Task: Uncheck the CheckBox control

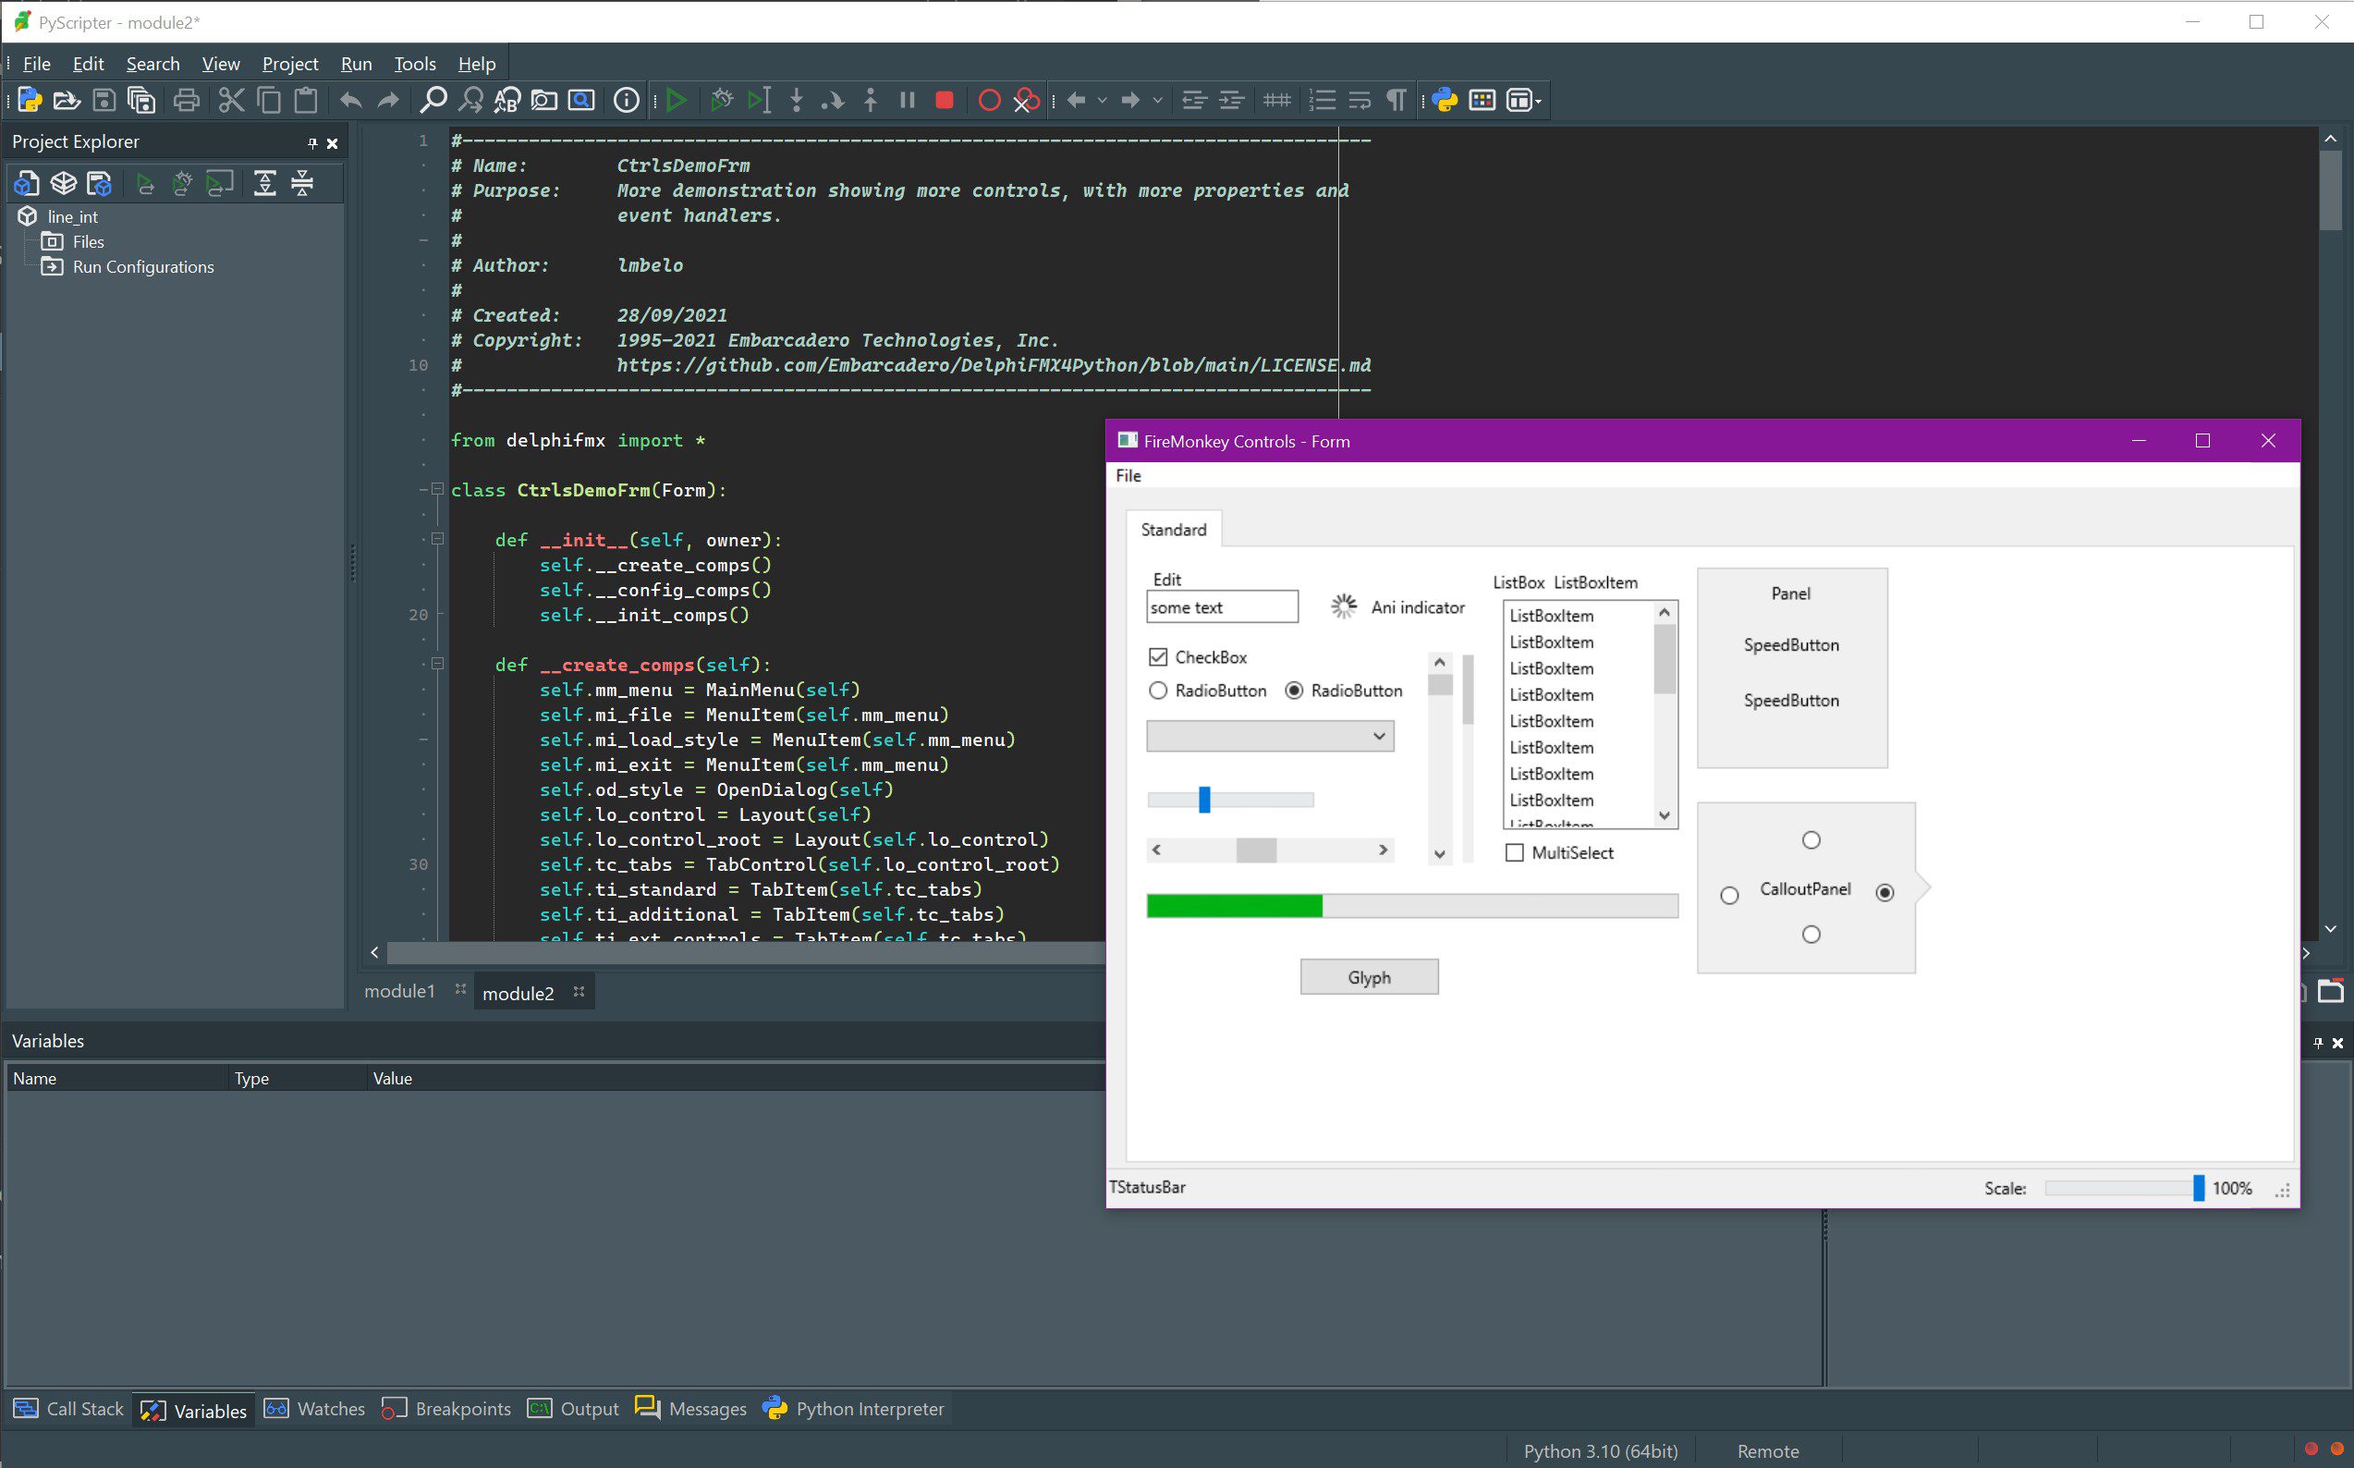Action: 1159,657
